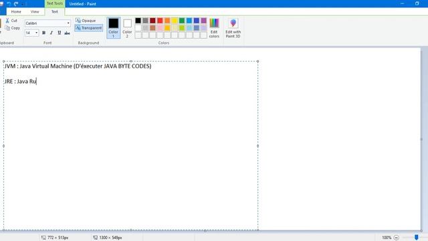Viewport: 428px width, 241px height.
Task: Click the 100% zoom level label
Action: (x=387, y=238)
